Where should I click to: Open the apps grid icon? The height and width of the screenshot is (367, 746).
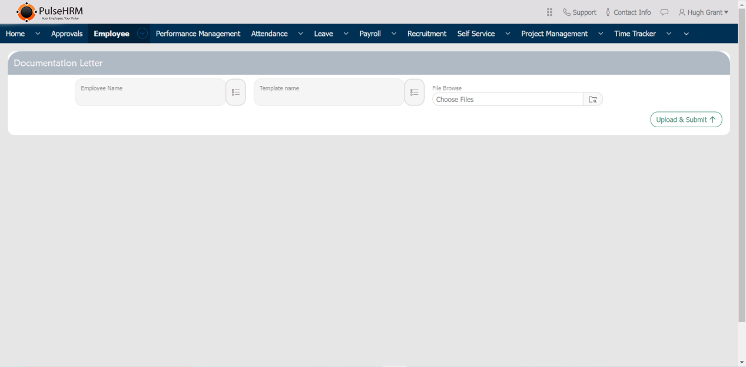tap(549, 12)
